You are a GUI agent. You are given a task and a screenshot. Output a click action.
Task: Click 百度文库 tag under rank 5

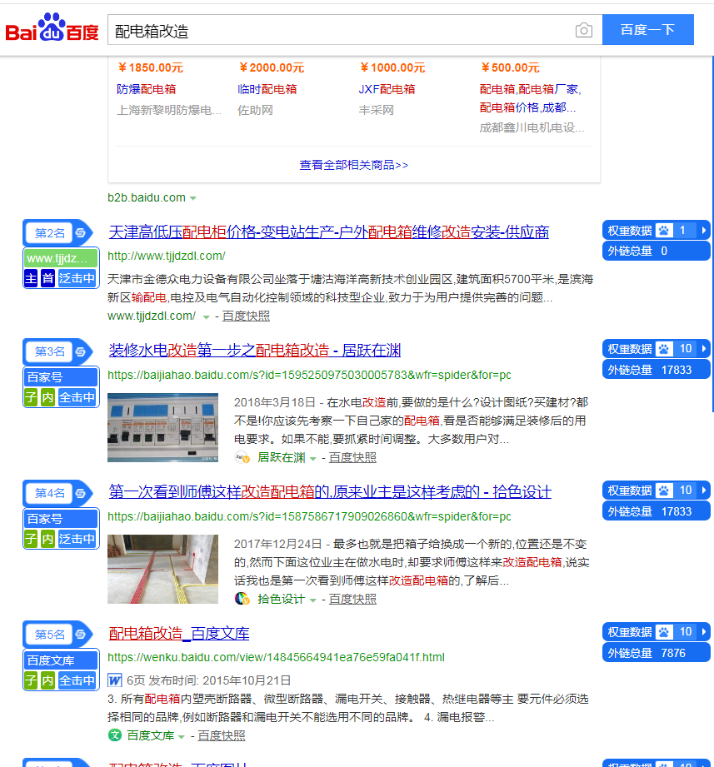tap(61, 660)
